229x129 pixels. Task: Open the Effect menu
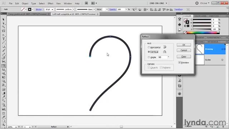click(50, 3)
